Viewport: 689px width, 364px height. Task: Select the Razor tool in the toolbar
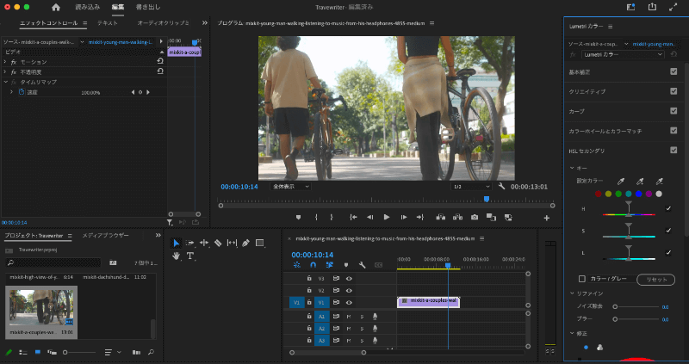click(x=218, y=244)
